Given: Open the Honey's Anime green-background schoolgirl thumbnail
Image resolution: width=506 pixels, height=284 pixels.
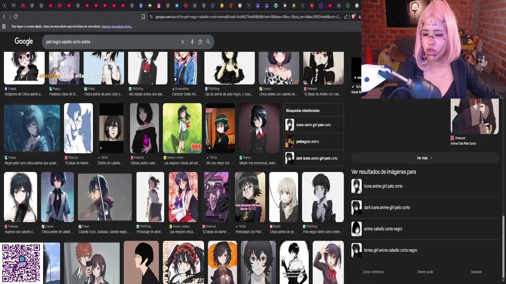Looking at the screenshot, I should click(182, 128).
